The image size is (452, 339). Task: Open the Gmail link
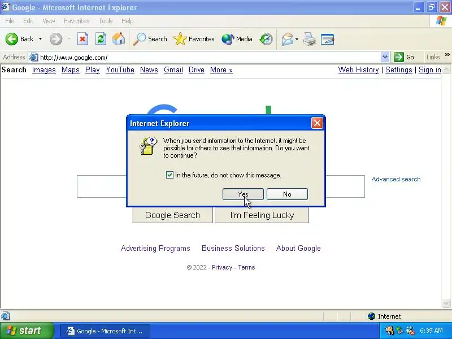[x=173, y=69]
